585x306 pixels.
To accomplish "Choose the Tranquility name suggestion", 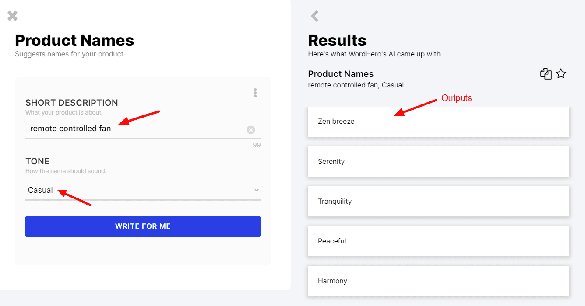I will [438, 202].
